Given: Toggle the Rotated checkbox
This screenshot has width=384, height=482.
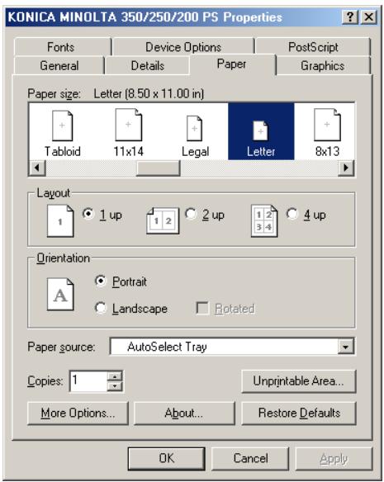Looking at the screenshot, I should (x=202, y=308).
